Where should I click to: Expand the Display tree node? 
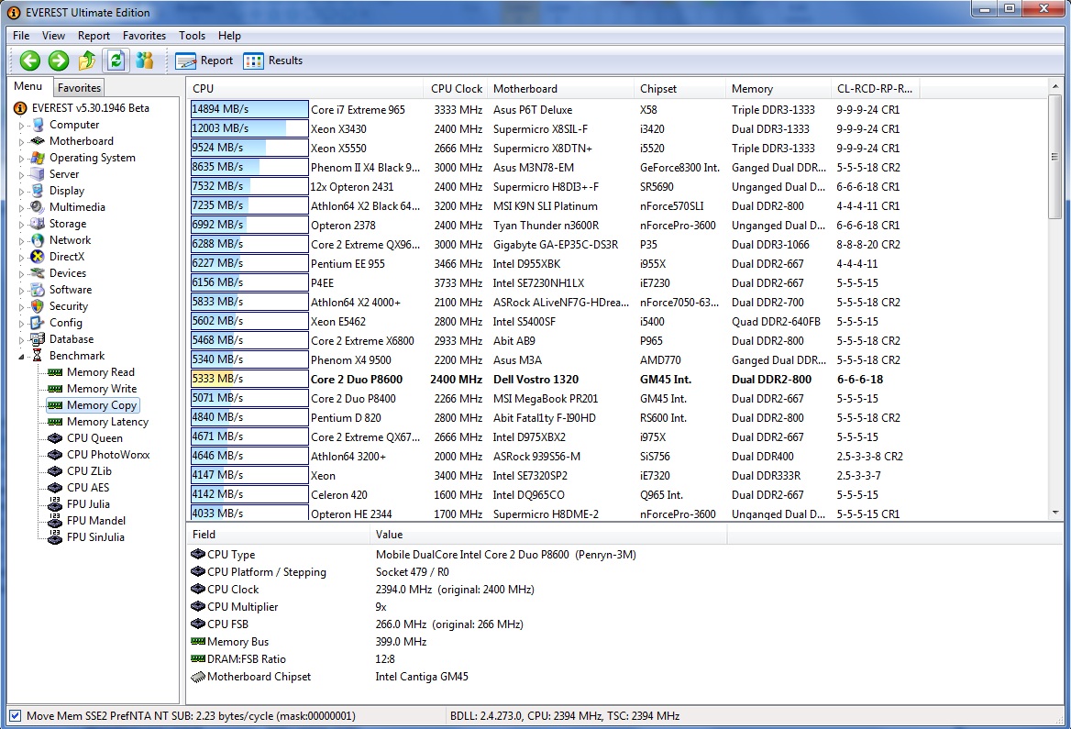[x=21, y=192]
